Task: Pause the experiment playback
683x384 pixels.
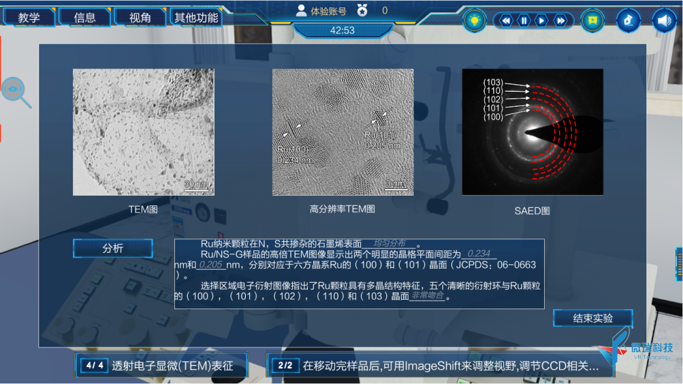Action: [x=524, y=20]
